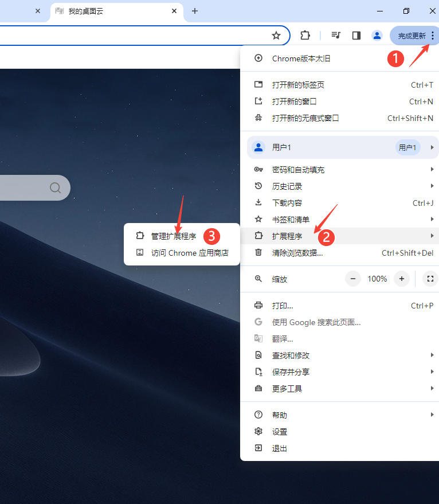The height and width of the screenshot is (504, 439).
Task: Open a new tab with plus button
Action: tap(195, 11)
